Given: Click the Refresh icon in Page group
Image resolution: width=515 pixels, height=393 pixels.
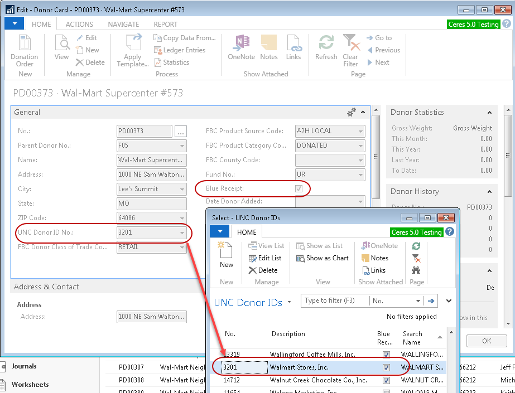Looking at the screenshot, I should click(326, 47).
